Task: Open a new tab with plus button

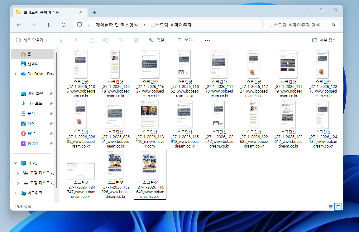Action: [x=95, y=12]
